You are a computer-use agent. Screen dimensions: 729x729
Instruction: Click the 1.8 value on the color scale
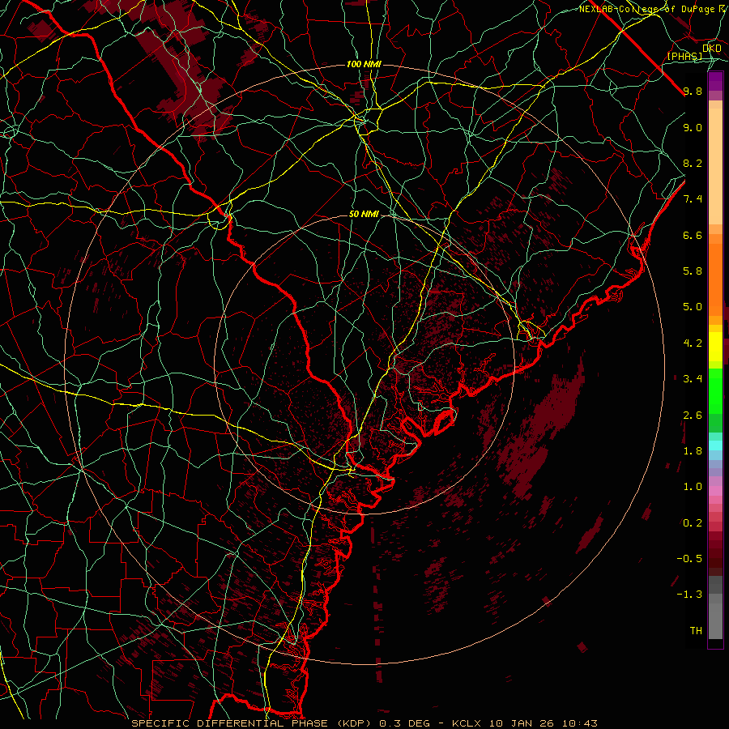coord(693,451)
